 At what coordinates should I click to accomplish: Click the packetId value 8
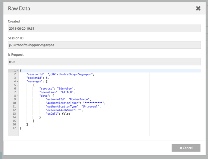click(47, 78)
